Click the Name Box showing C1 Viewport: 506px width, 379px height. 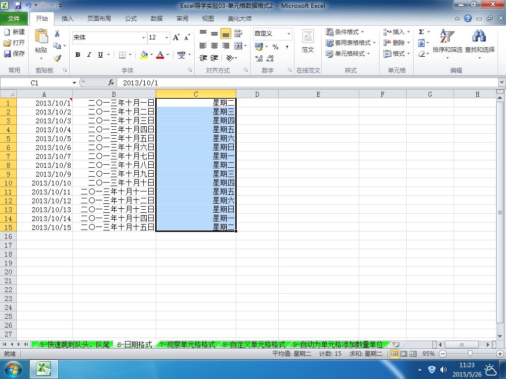(35, 83)
